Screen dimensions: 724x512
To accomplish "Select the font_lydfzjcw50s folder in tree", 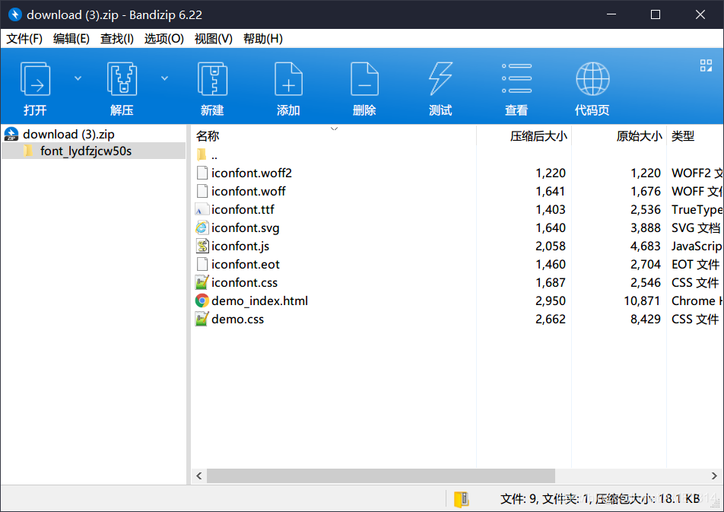I will pyautogui.click(x=86, y=151).
